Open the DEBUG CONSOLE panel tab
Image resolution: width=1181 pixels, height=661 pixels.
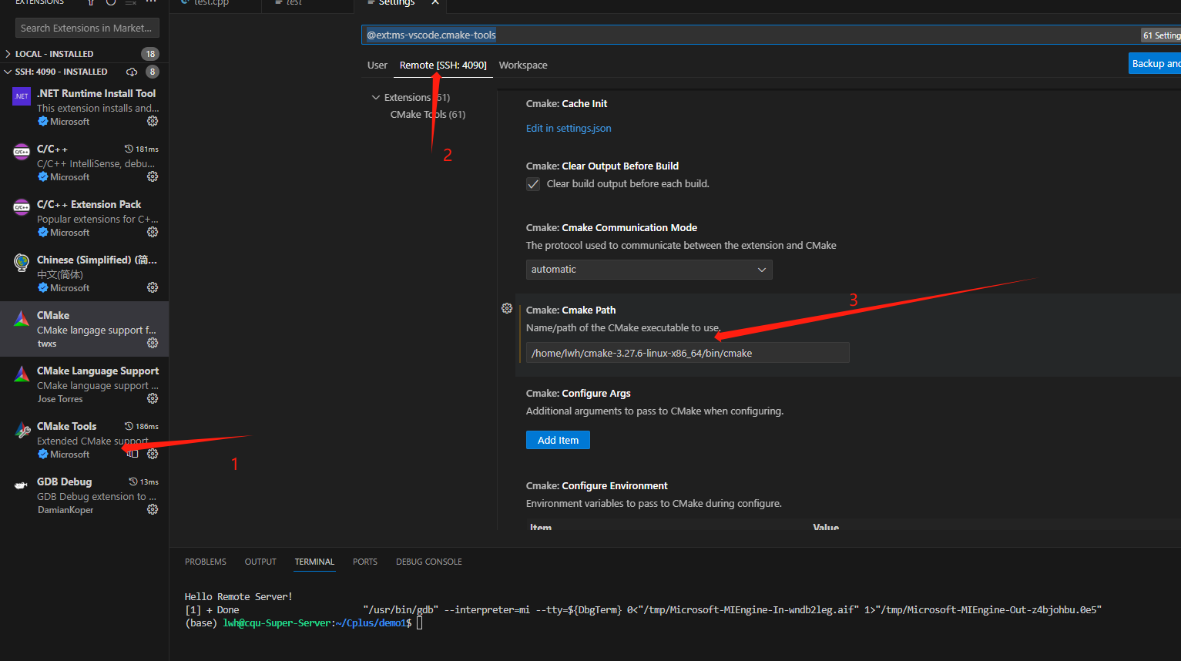[x=429, y=562]
